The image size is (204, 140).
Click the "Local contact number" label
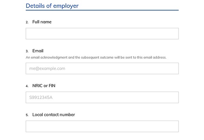[x=54, y=114]
